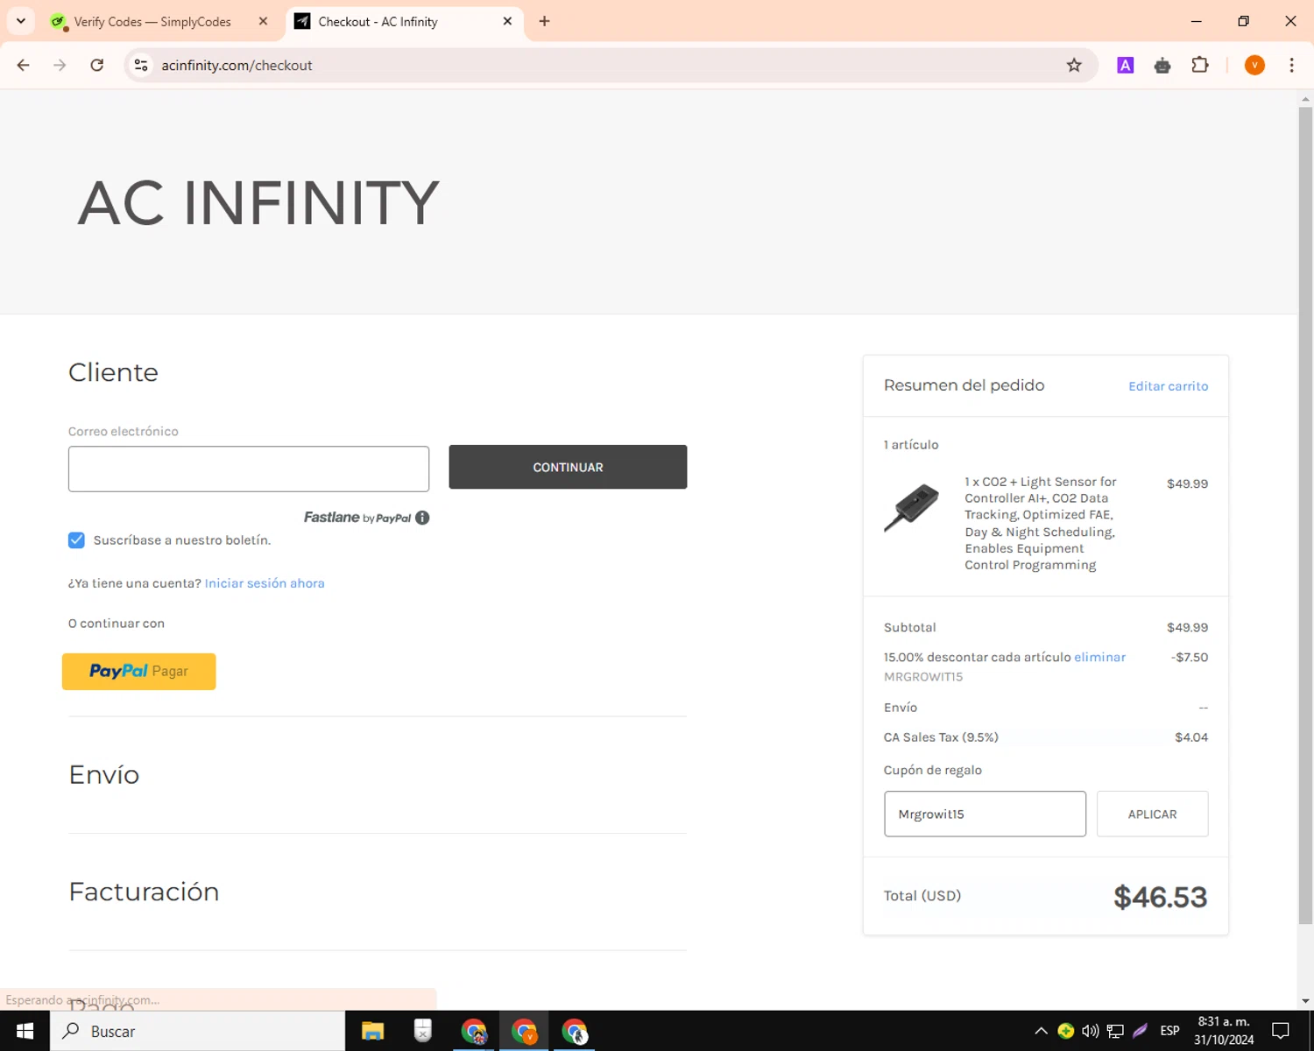Open File Explorer from taskbar
1314x1051 pixels.
[x=372, y=1031]
